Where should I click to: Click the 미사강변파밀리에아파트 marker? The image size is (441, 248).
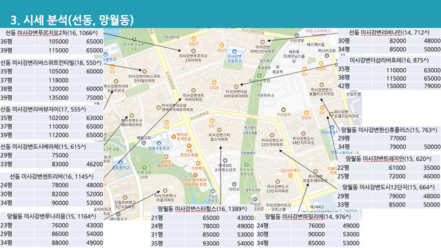click(316, 172)
